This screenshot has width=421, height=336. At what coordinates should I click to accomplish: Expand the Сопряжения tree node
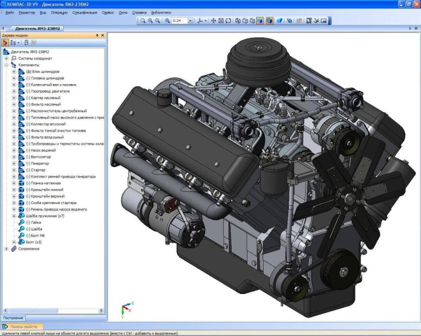coord(7,248)
